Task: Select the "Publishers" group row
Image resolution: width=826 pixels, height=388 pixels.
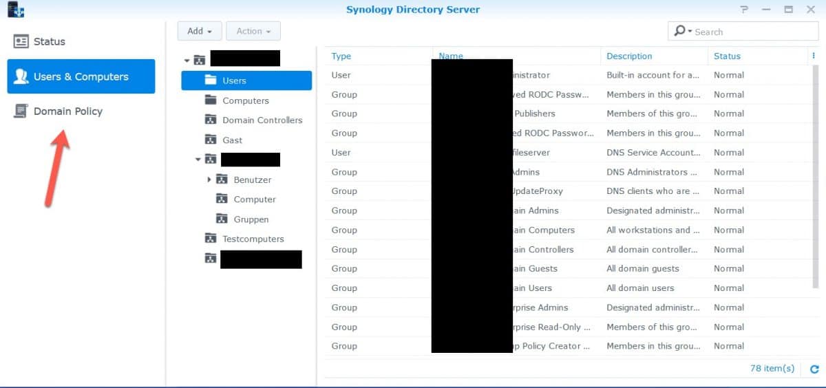Action: tap(567, 114)
